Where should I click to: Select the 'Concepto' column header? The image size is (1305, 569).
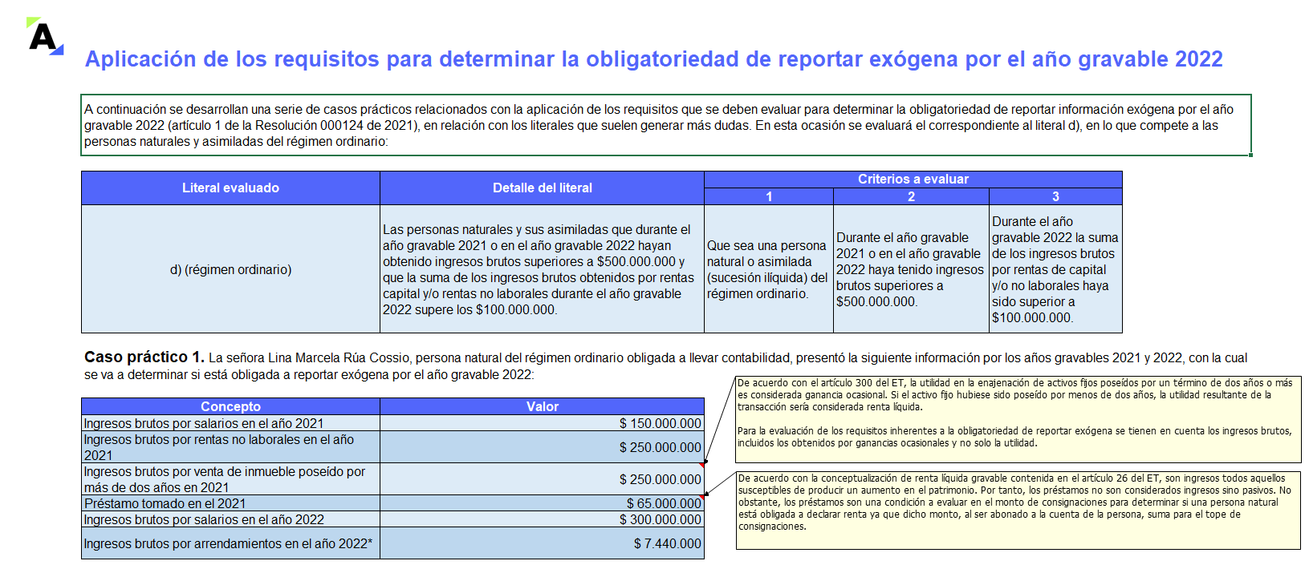230,406
